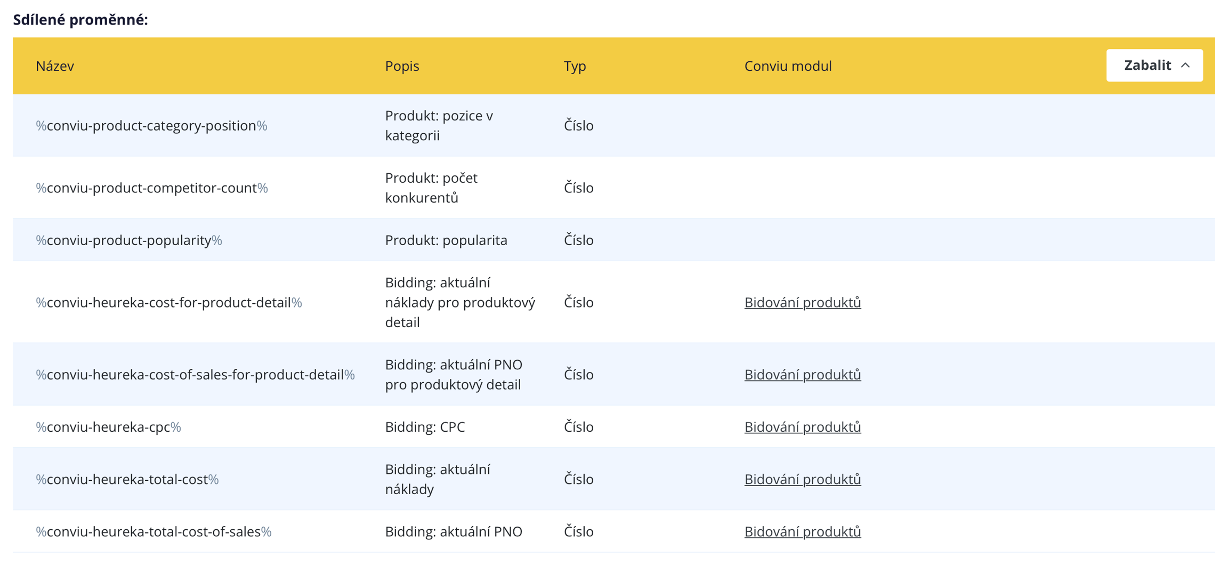Select the %conviu-product-popularity% variable name
1228x582 pixels.
click(x=129, y=240)
